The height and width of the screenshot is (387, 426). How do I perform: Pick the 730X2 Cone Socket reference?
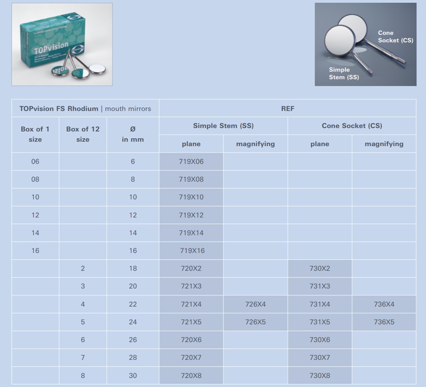[x=320, y=269]
